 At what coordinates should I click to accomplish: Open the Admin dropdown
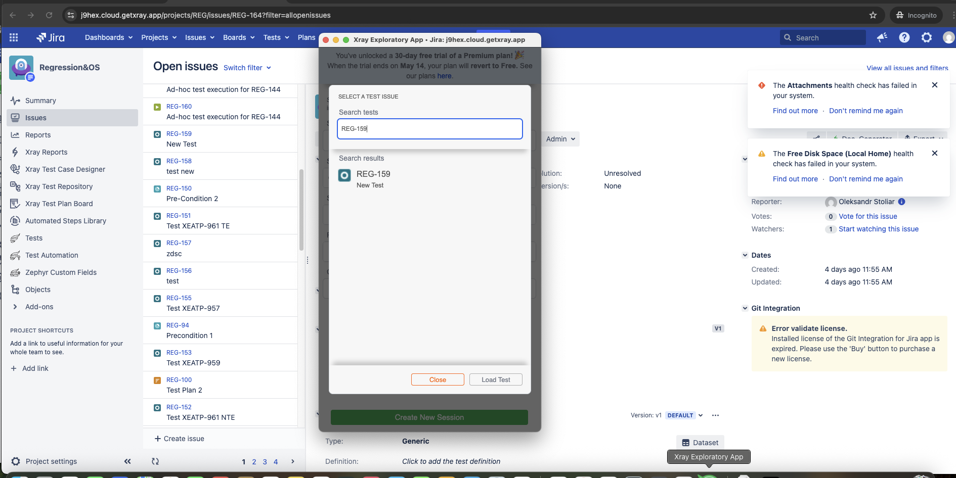tap(560, 139)
